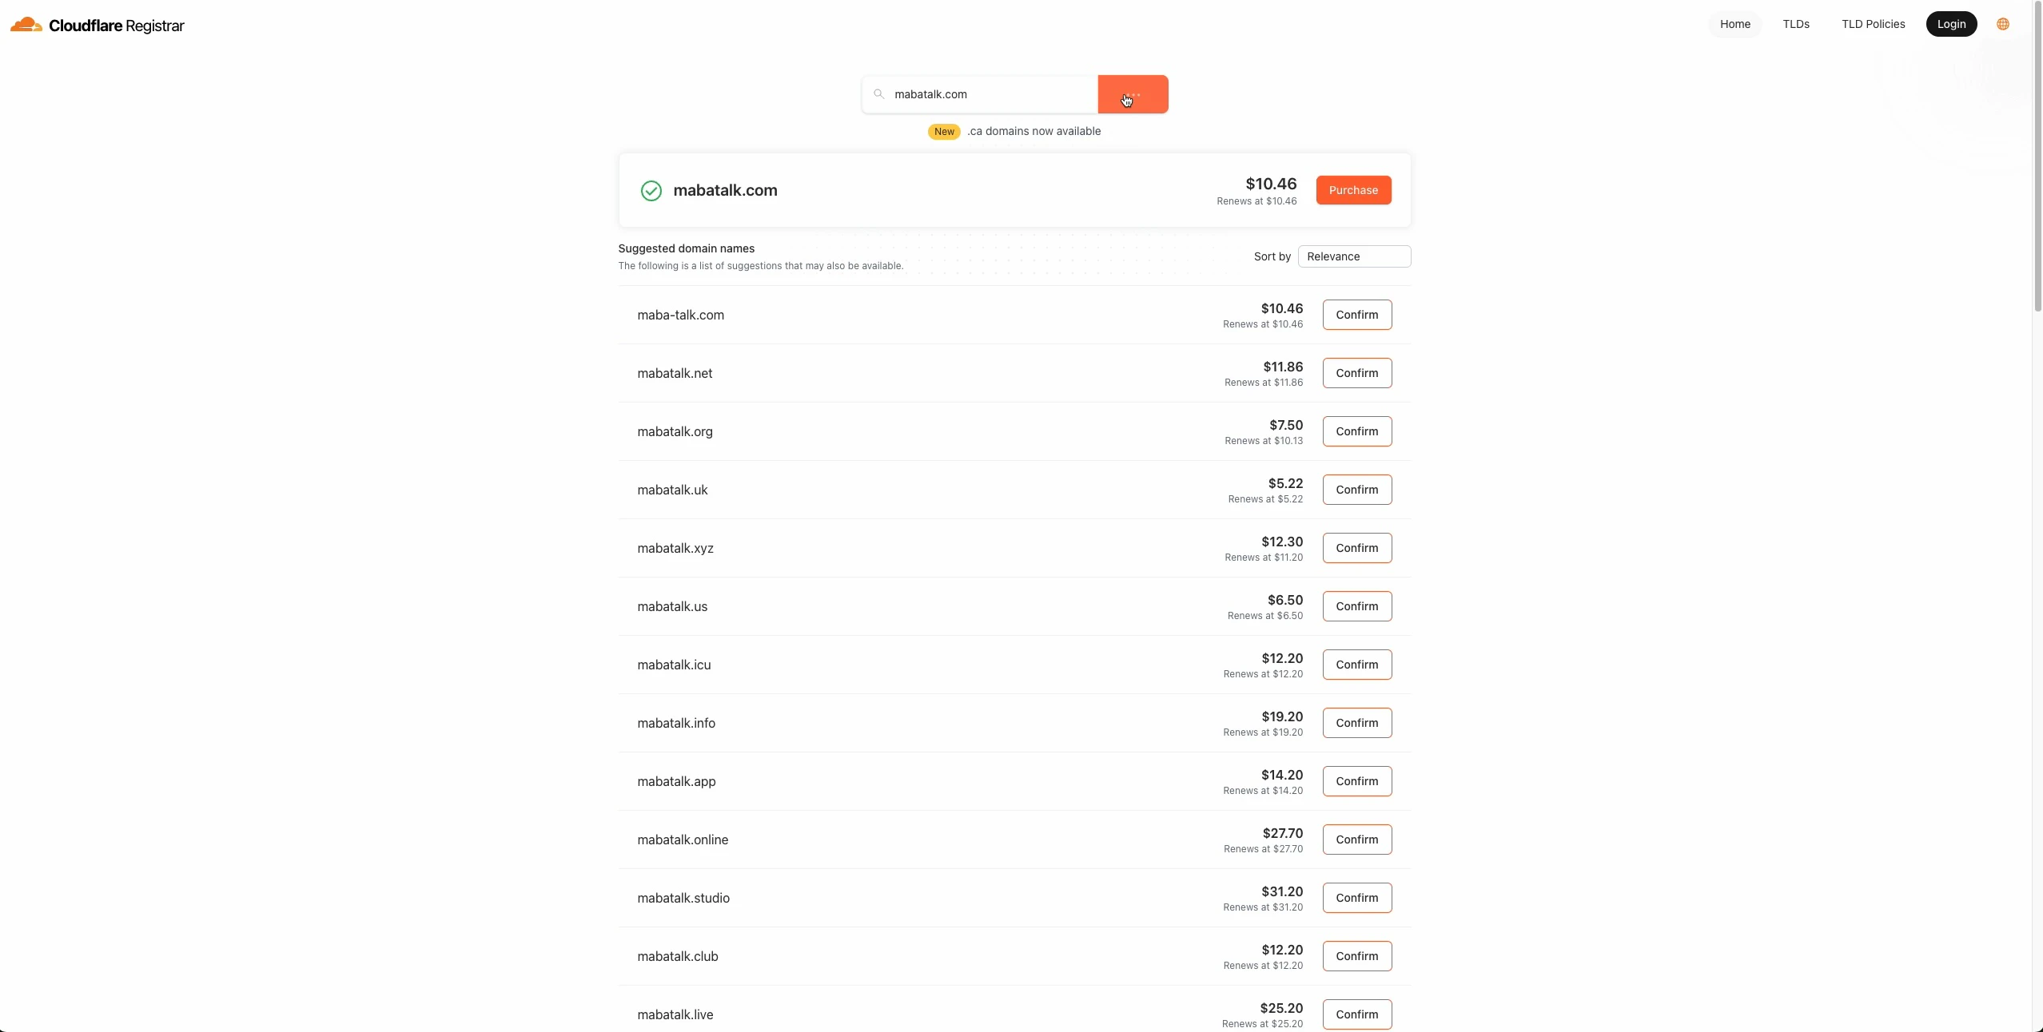The image size is (2043, 1032).
Task: Confirm the mabatalk.org domain
Action: [1356, 431]
